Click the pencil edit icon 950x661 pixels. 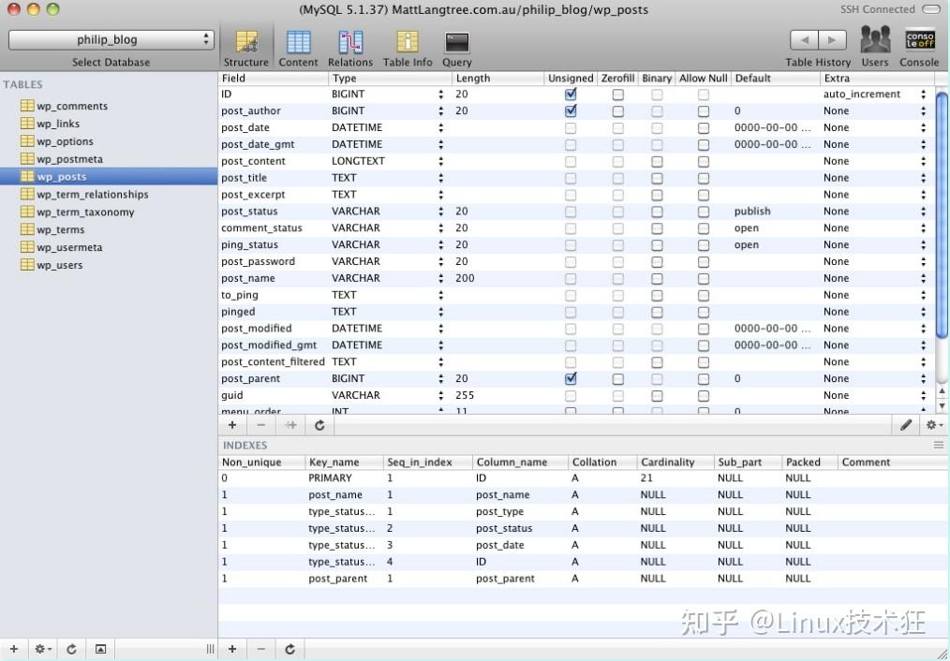coord(906,425)
